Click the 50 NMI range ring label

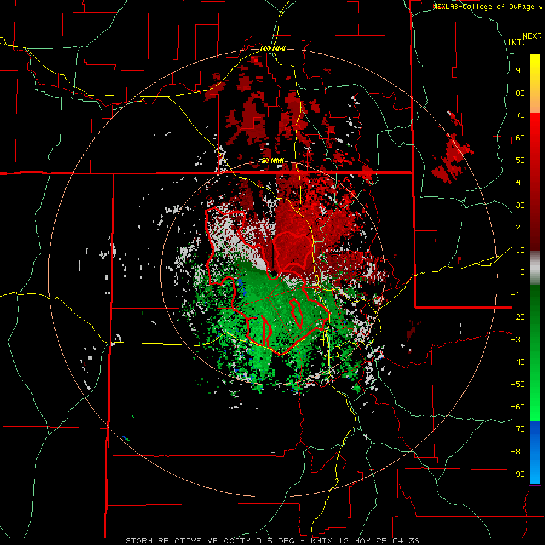(272, 161)
